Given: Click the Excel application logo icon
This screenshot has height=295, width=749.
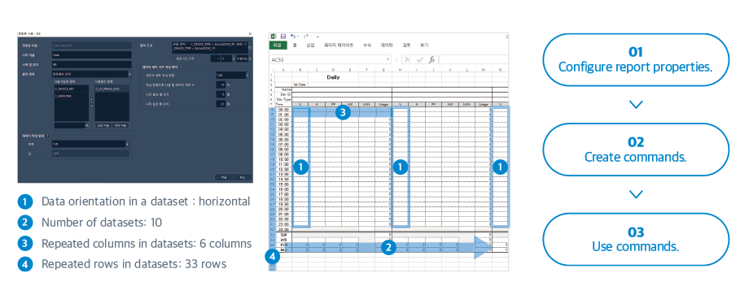Looking at the screenshot, I should 274,37.
